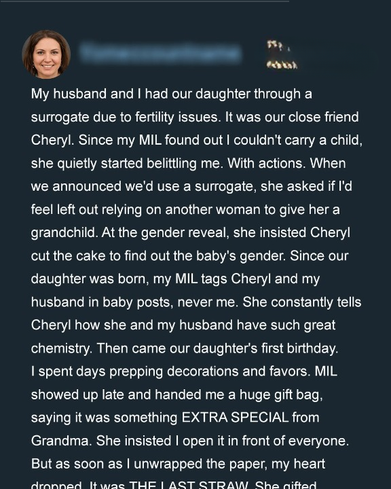The height and width of the screenshot is (489, 391).
Task: Click the opening words "My husband and I"
Action: [x=87, y=94]
